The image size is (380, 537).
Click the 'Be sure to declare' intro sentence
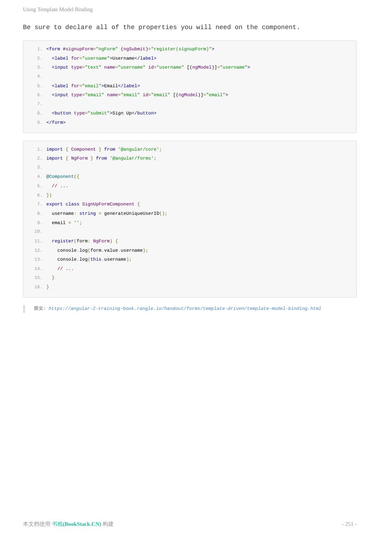161,27
